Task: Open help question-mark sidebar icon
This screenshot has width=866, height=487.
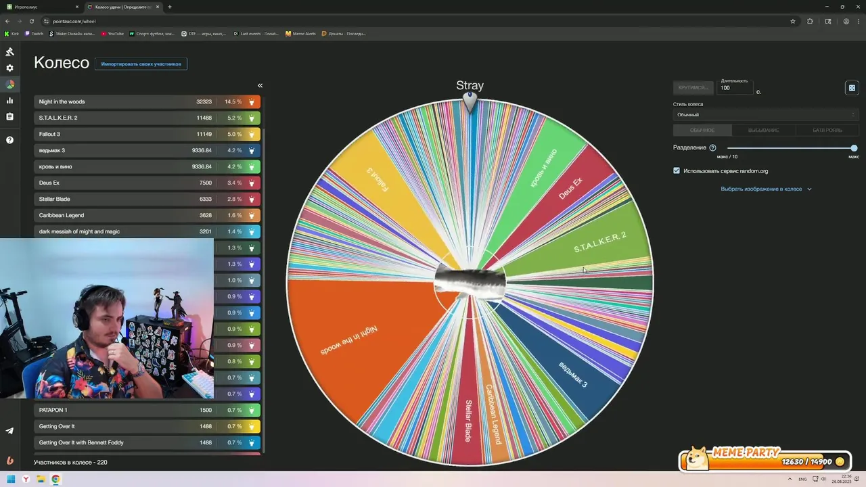Action: click(9, 140)
